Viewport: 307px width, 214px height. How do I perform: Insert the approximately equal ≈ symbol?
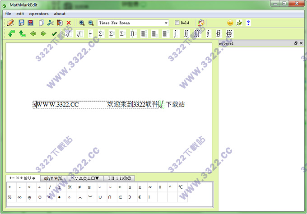click(120, 187)
